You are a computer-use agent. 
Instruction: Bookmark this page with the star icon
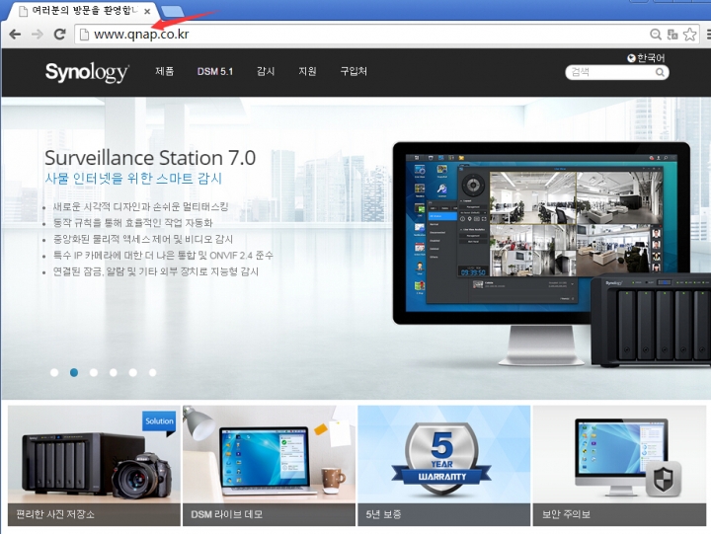689,34
